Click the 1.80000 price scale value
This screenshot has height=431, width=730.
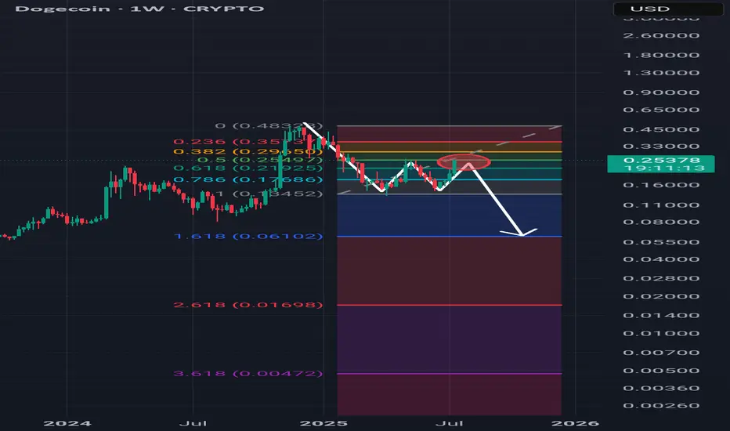click(x=661, y=55)
